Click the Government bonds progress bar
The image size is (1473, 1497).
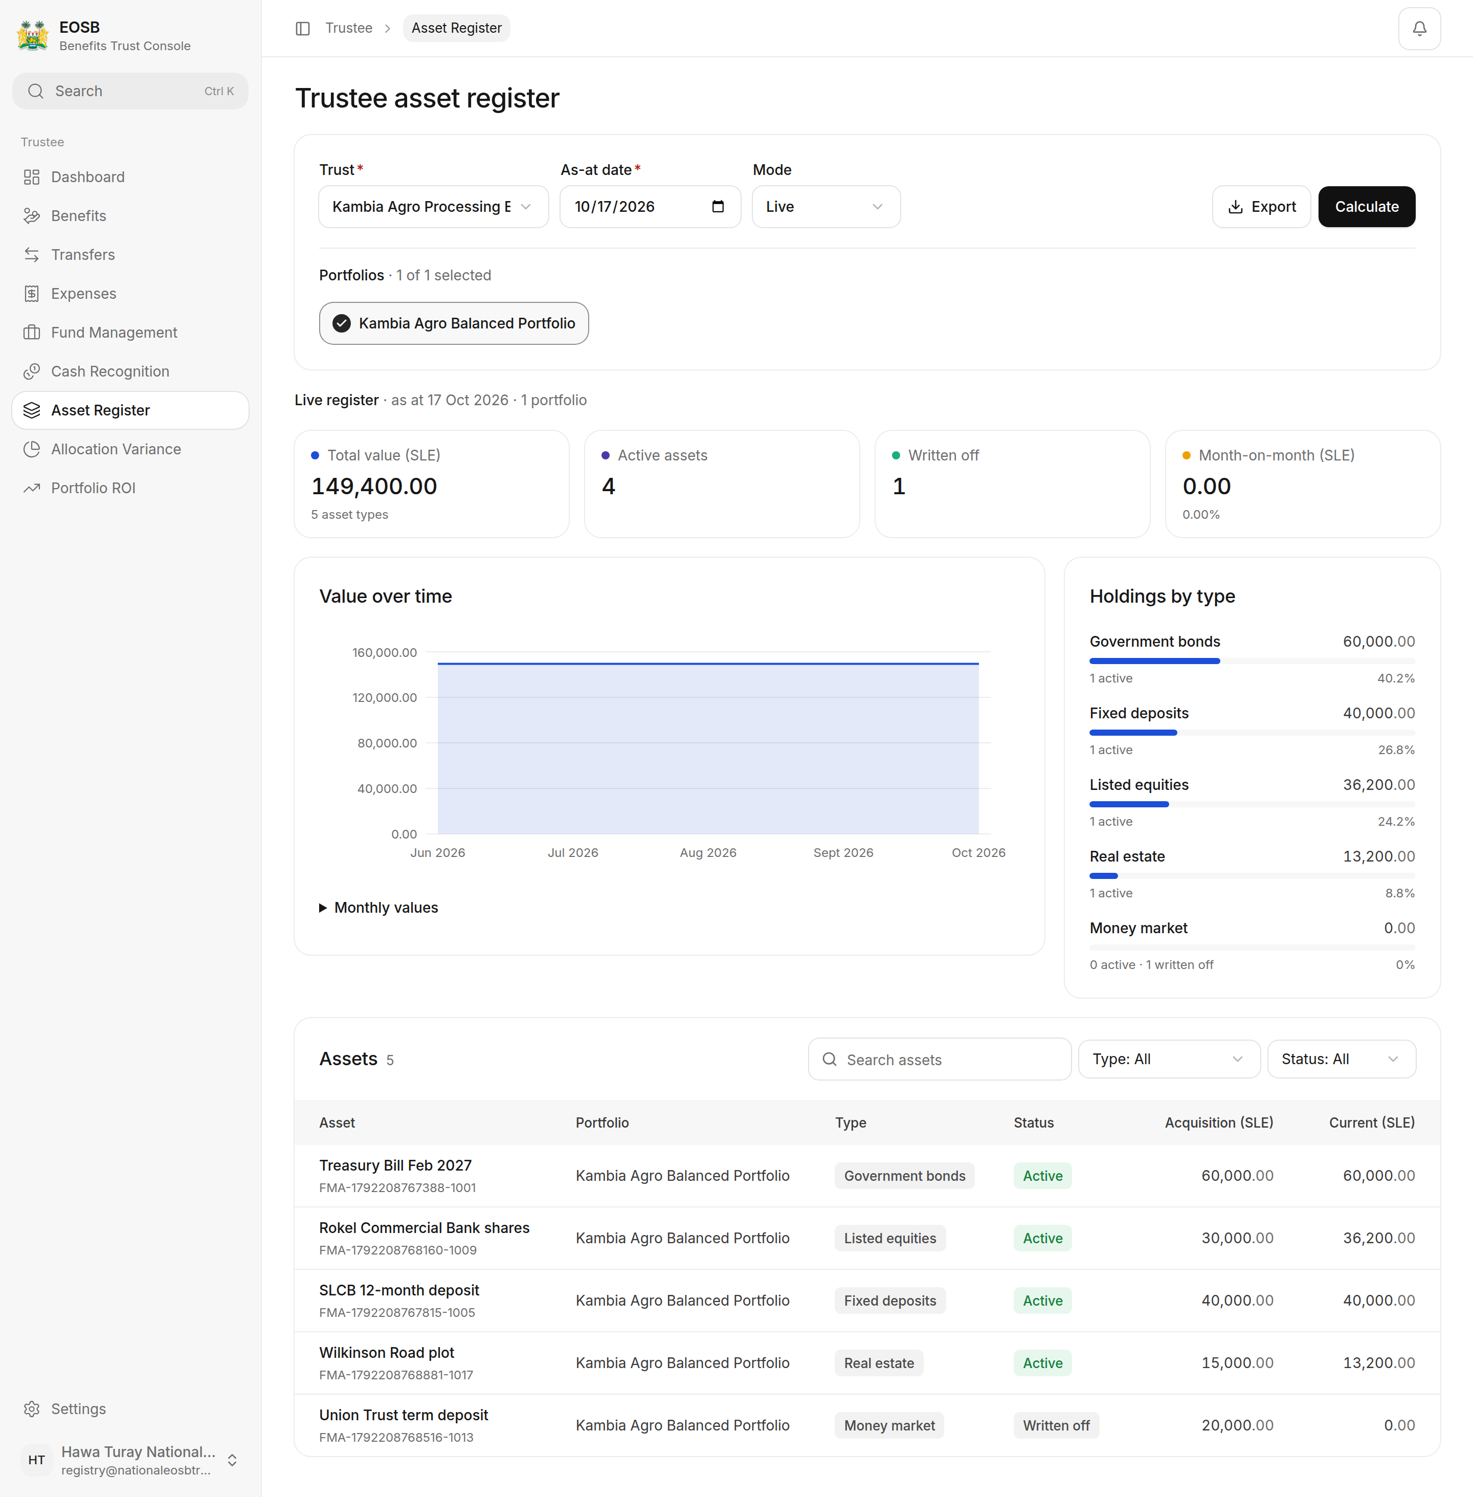(x=1252, y=661)
